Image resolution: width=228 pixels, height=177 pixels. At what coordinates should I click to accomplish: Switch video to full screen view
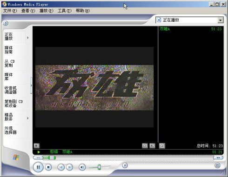[152, 145]
